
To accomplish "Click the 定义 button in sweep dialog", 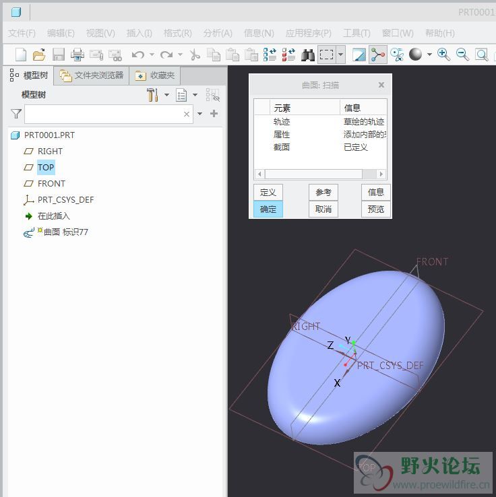I will click(268, 192).
